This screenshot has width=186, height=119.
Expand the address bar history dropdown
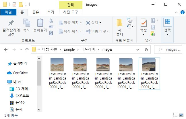click(x=137, y=50)
